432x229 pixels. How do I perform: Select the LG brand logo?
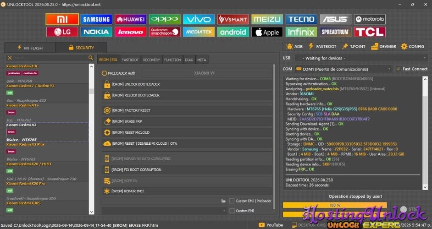click(x=62, y=32)
